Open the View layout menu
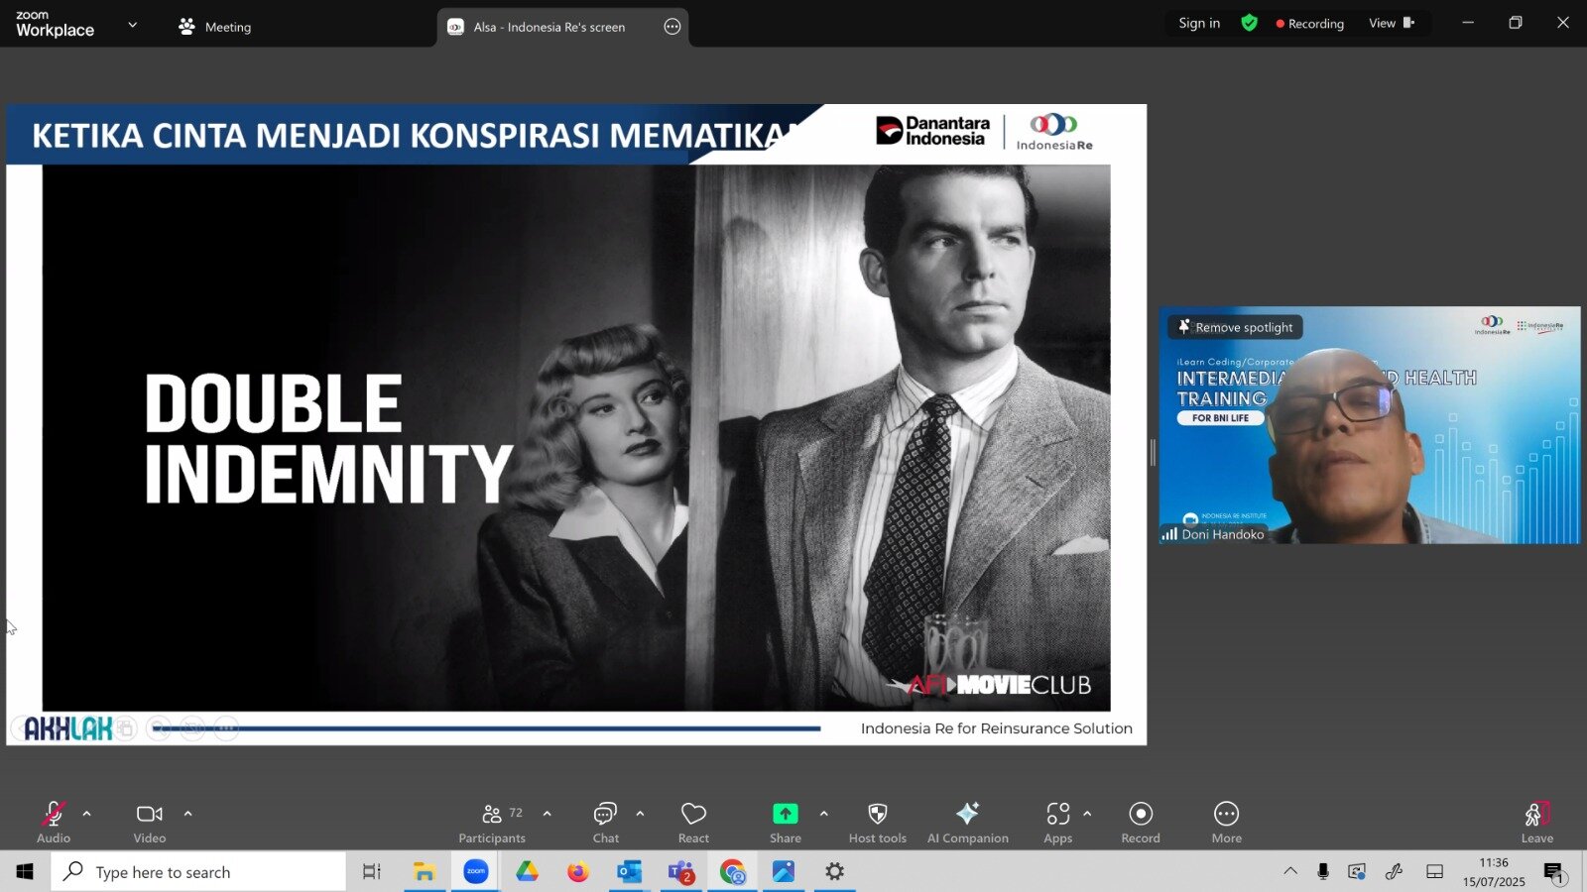 pos(1392,23)
